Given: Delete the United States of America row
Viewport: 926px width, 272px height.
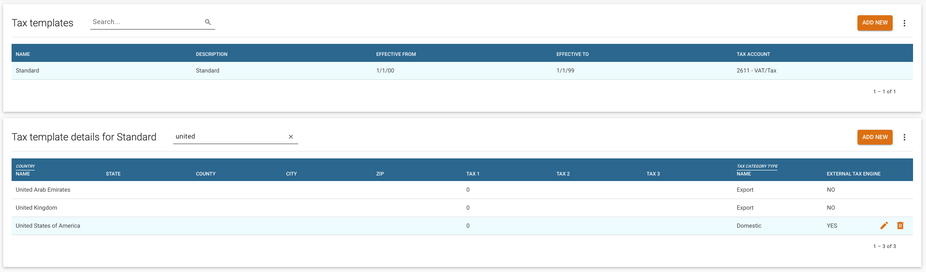Looking at the screenshot, I should pos(900,225).
